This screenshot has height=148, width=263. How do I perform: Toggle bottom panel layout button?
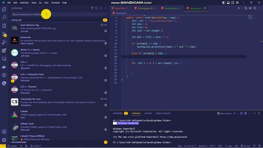point(228,3)
